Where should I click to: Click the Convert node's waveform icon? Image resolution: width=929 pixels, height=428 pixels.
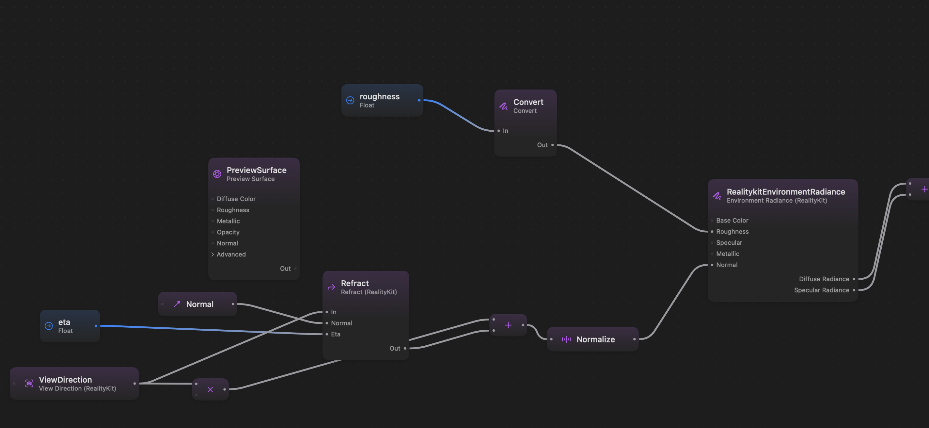click(503, 106)
